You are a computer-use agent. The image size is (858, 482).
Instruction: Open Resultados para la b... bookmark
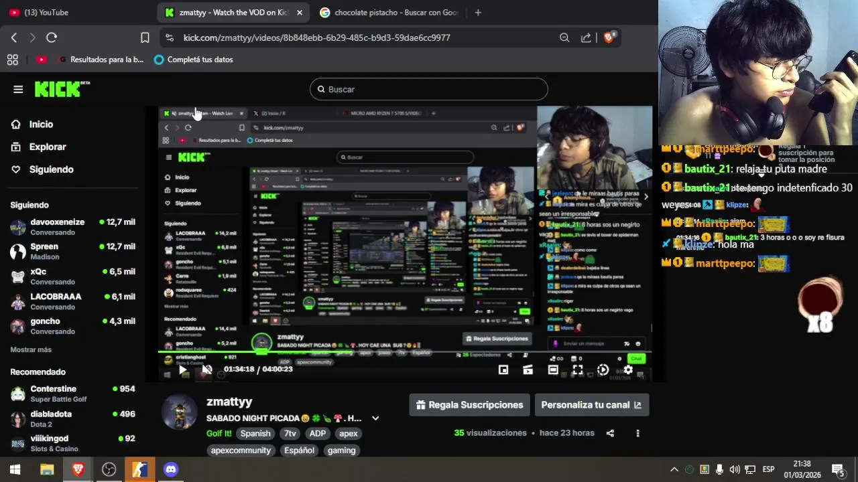(102, 60)
